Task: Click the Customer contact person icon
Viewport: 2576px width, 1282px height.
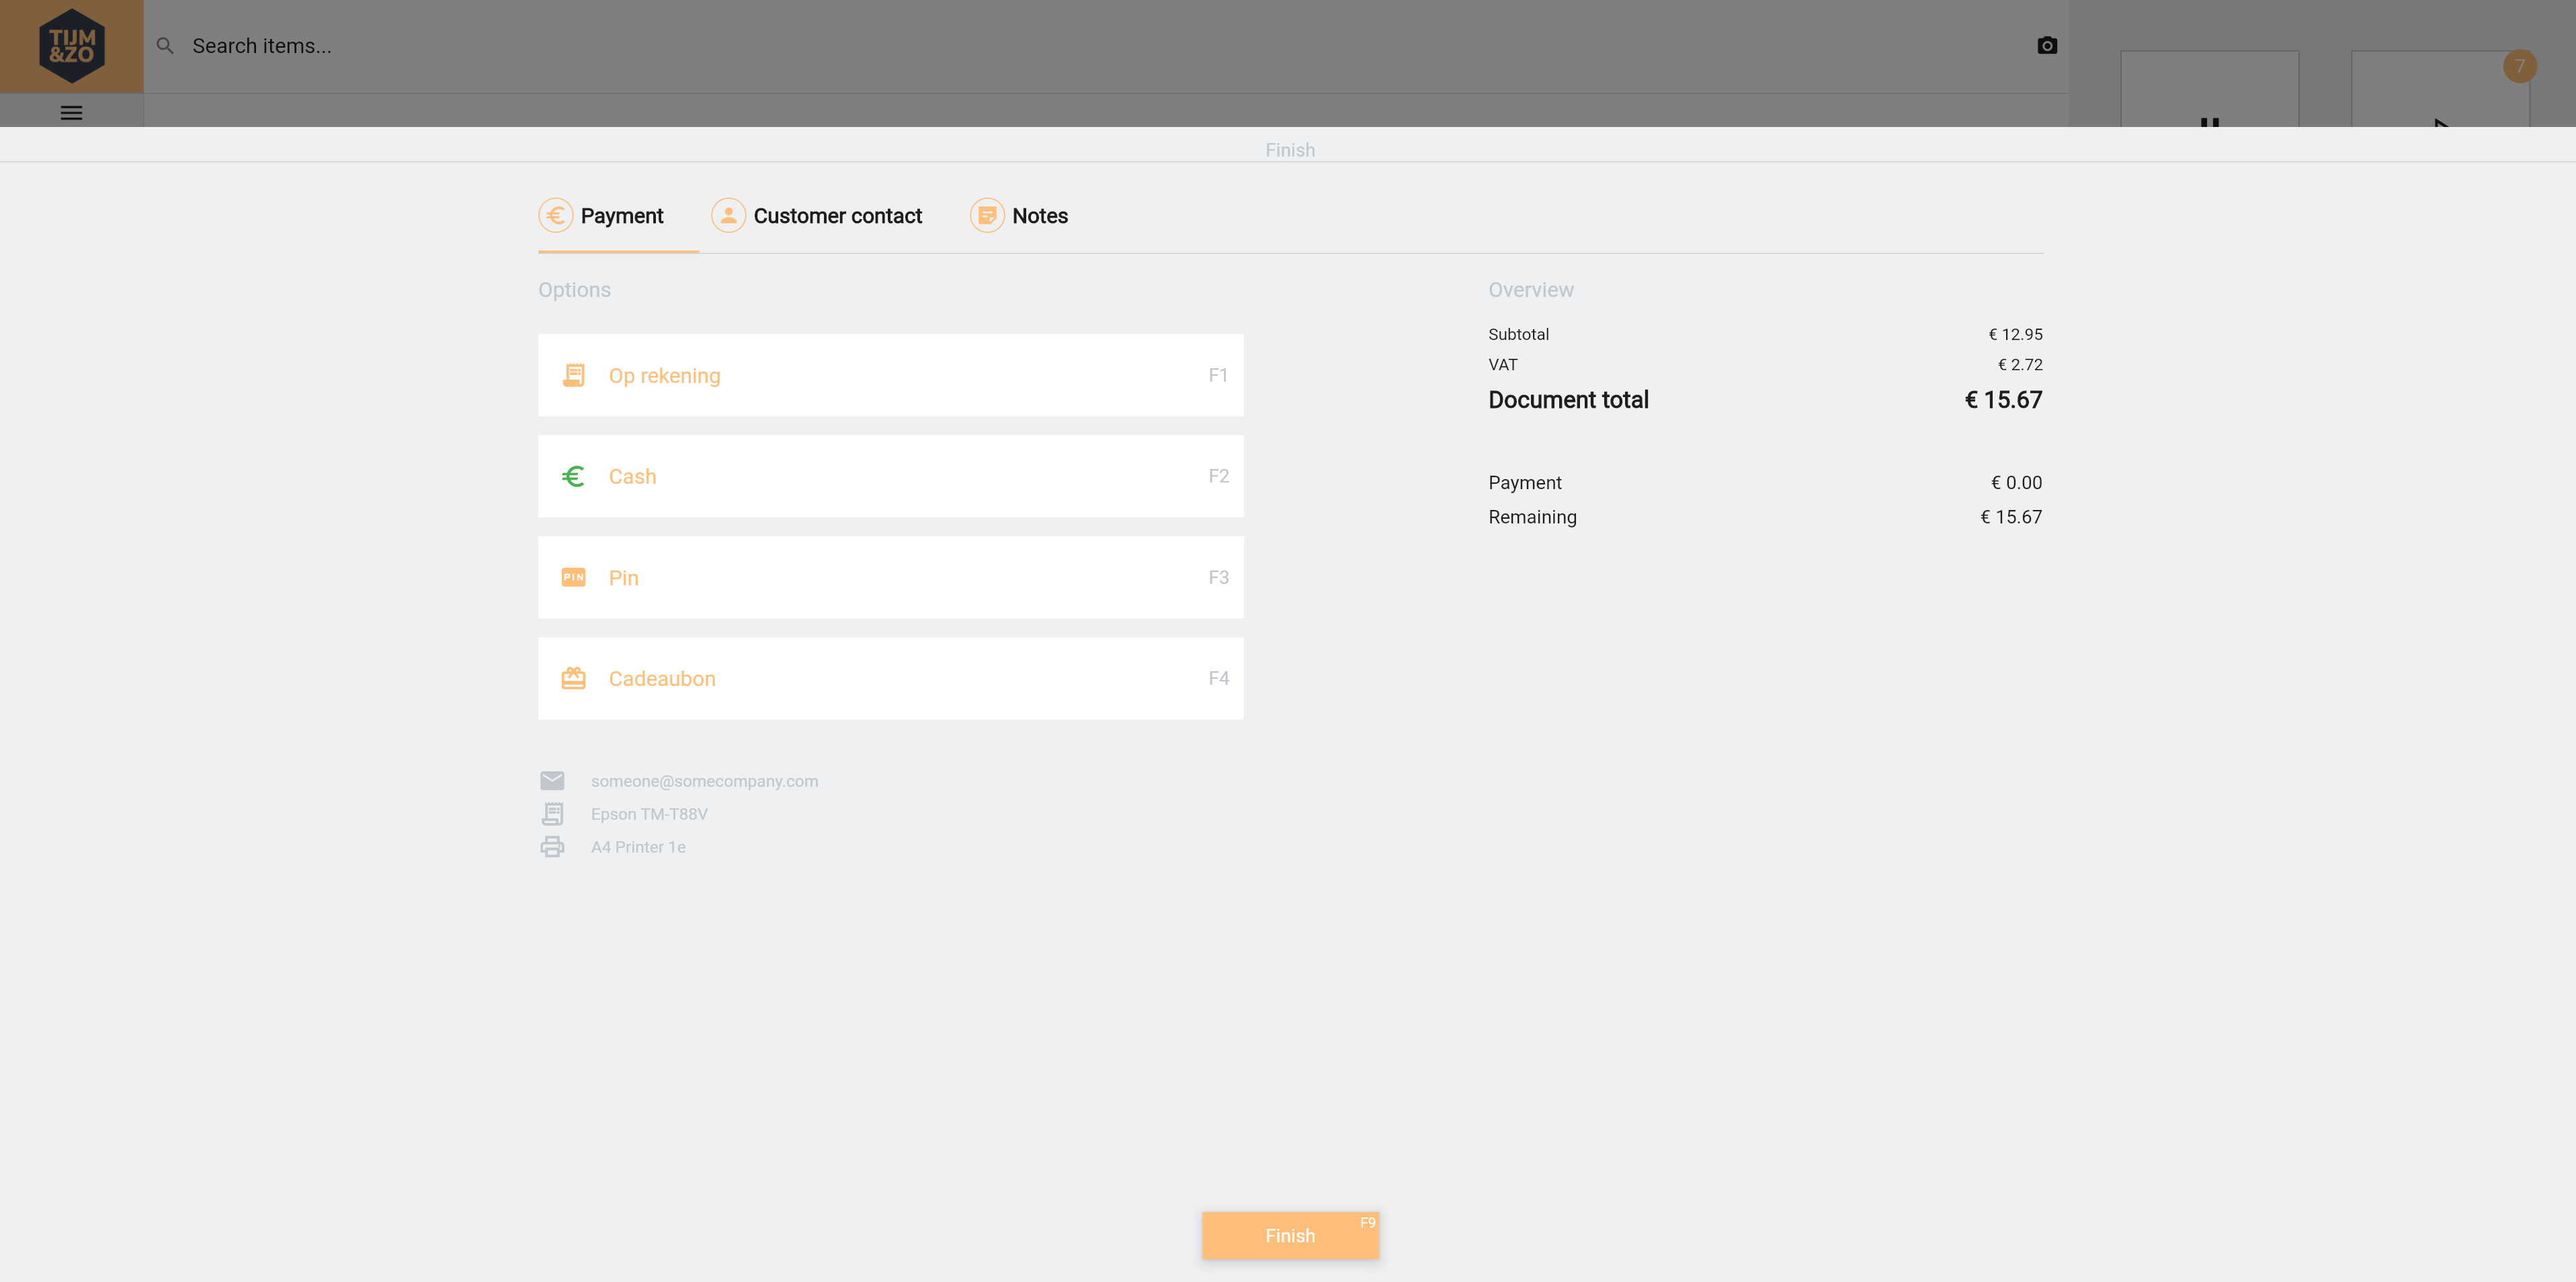Action: pos(728,215)
